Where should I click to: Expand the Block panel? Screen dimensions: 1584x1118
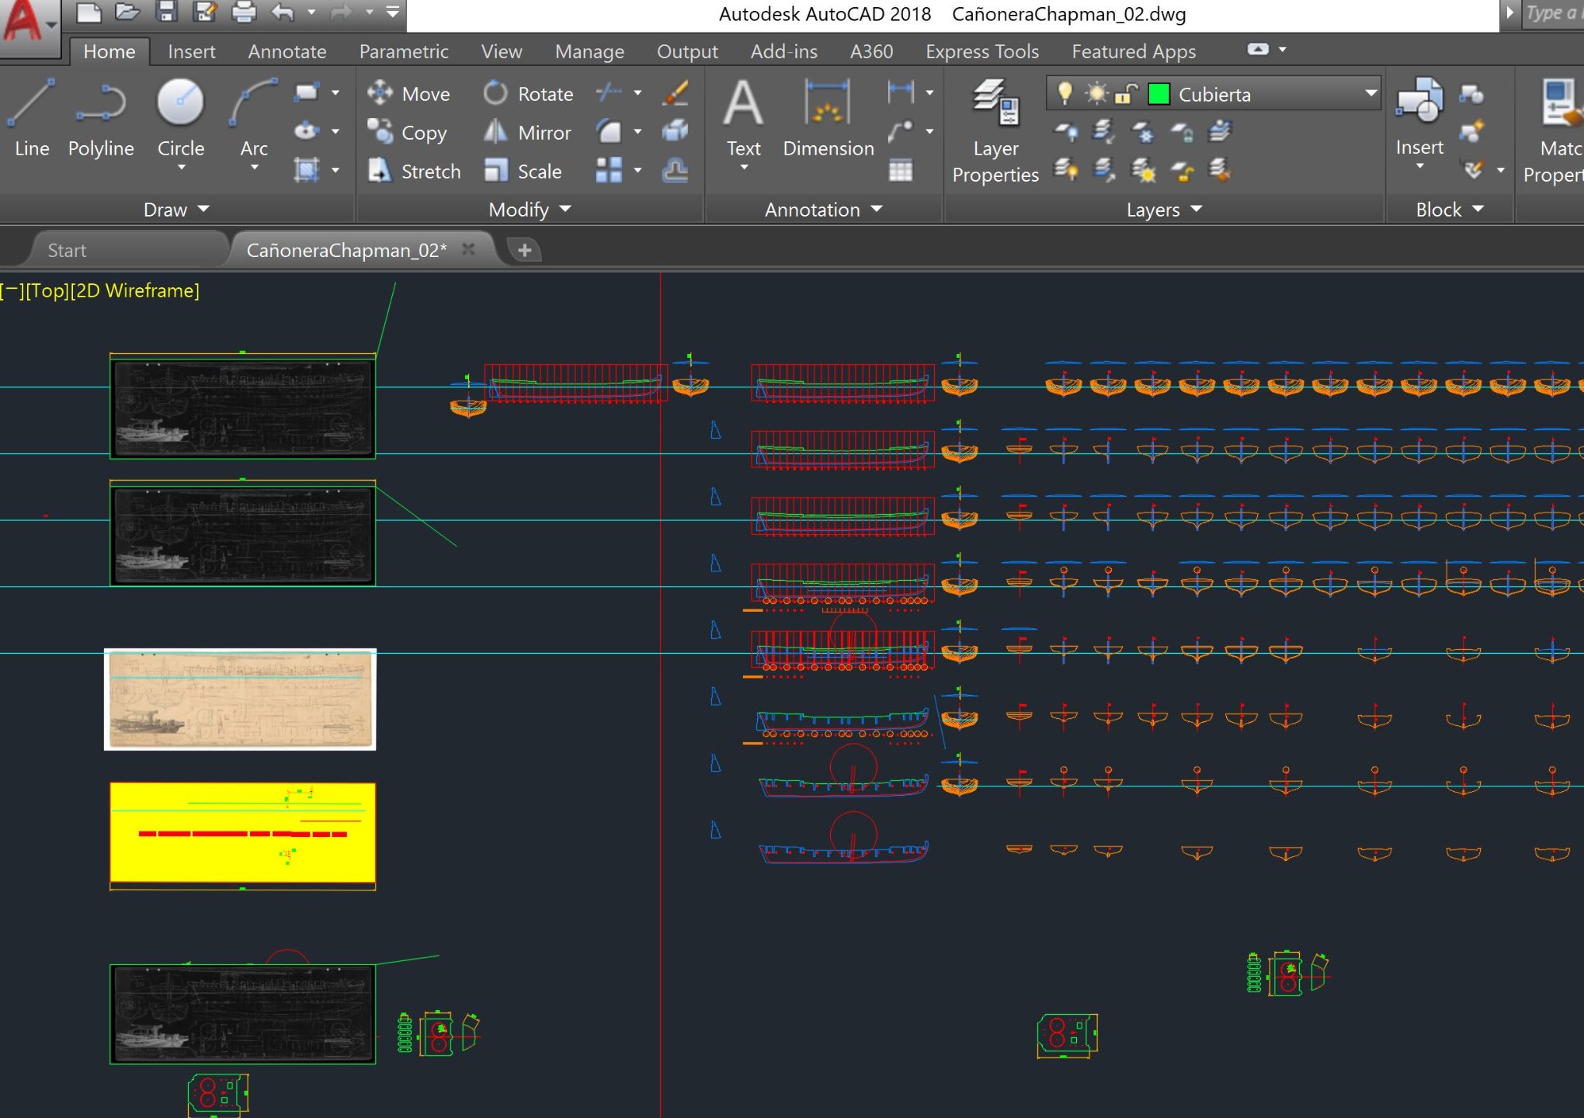coord(1450,210)
